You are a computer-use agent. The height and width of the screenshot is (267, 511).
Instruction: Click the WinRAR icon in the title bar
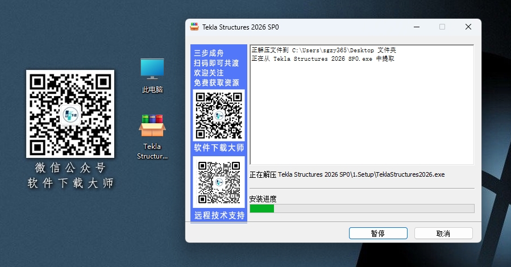tap(194, 27)
